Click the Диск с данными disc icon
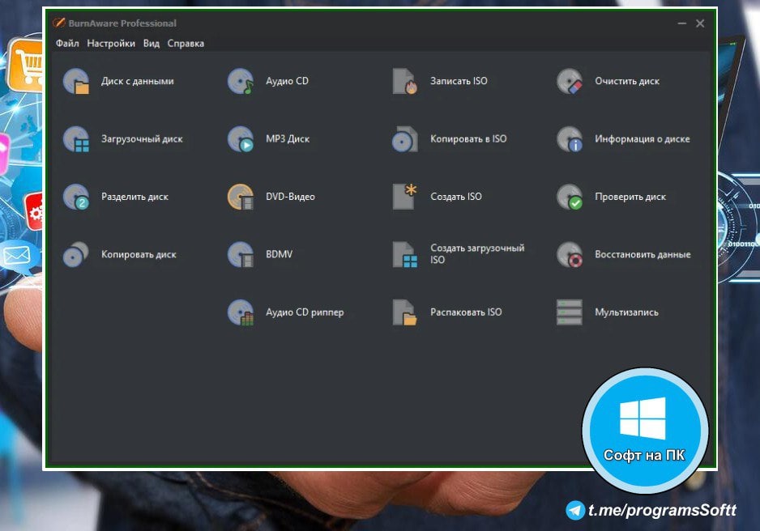Screen dimensions: 760x531 [x=76, y=81]
